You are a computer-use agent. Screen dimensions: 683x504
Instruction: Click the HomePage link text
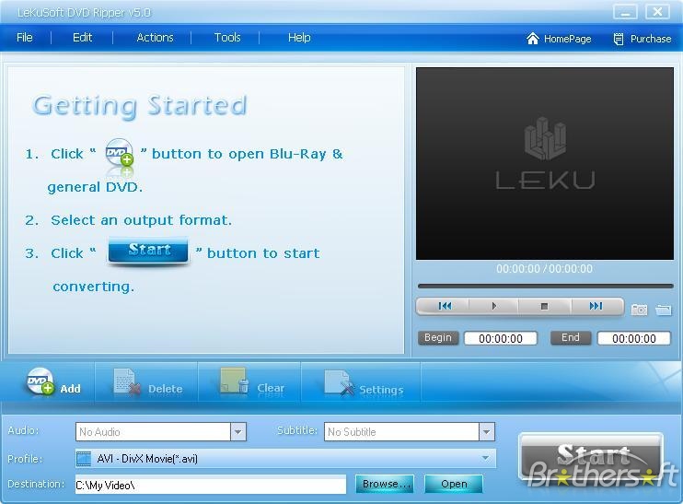(x=567, y=39)
